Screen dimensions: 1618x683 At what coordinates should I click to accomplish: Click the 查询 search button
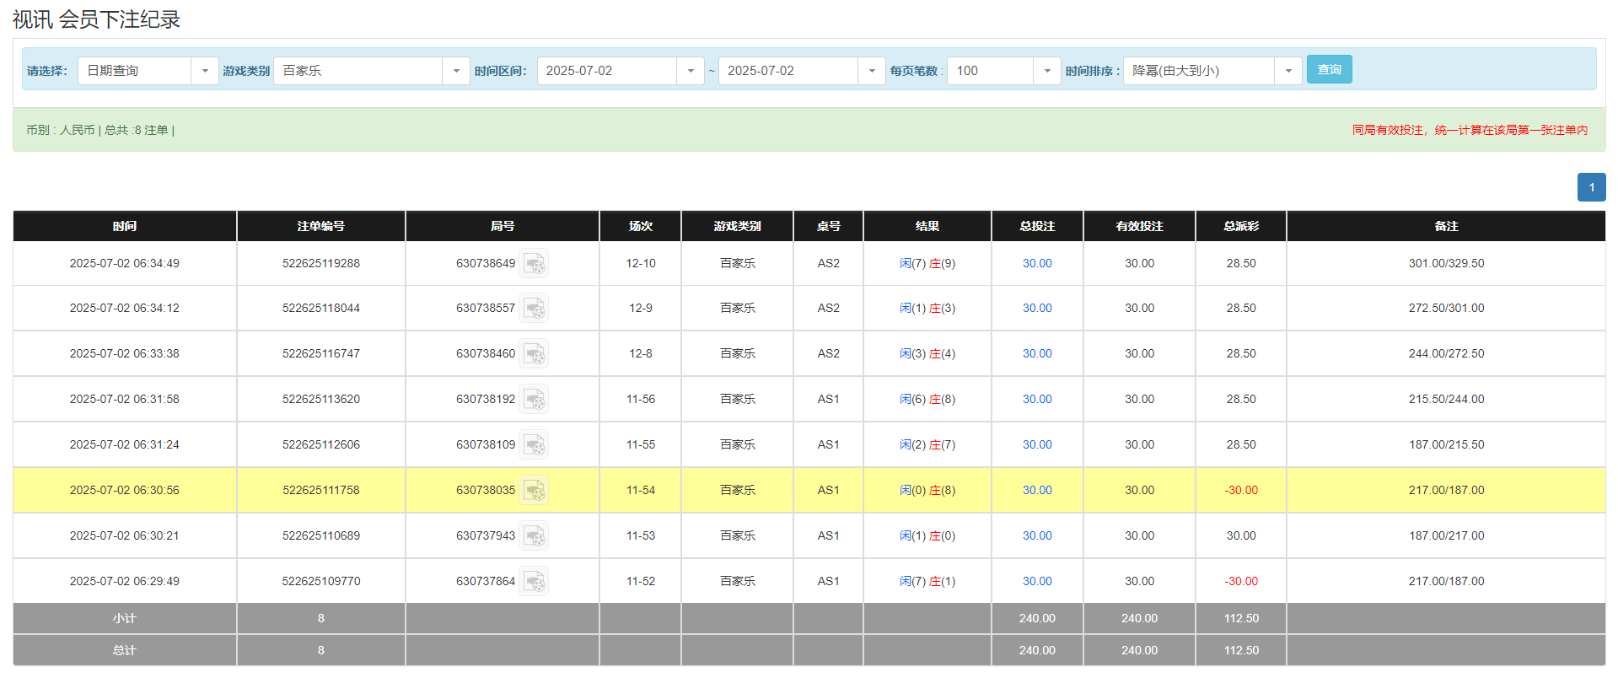(x=1329, y=69)
